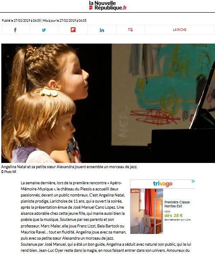Click the sisters at piano photo

[x=108, y=103]
